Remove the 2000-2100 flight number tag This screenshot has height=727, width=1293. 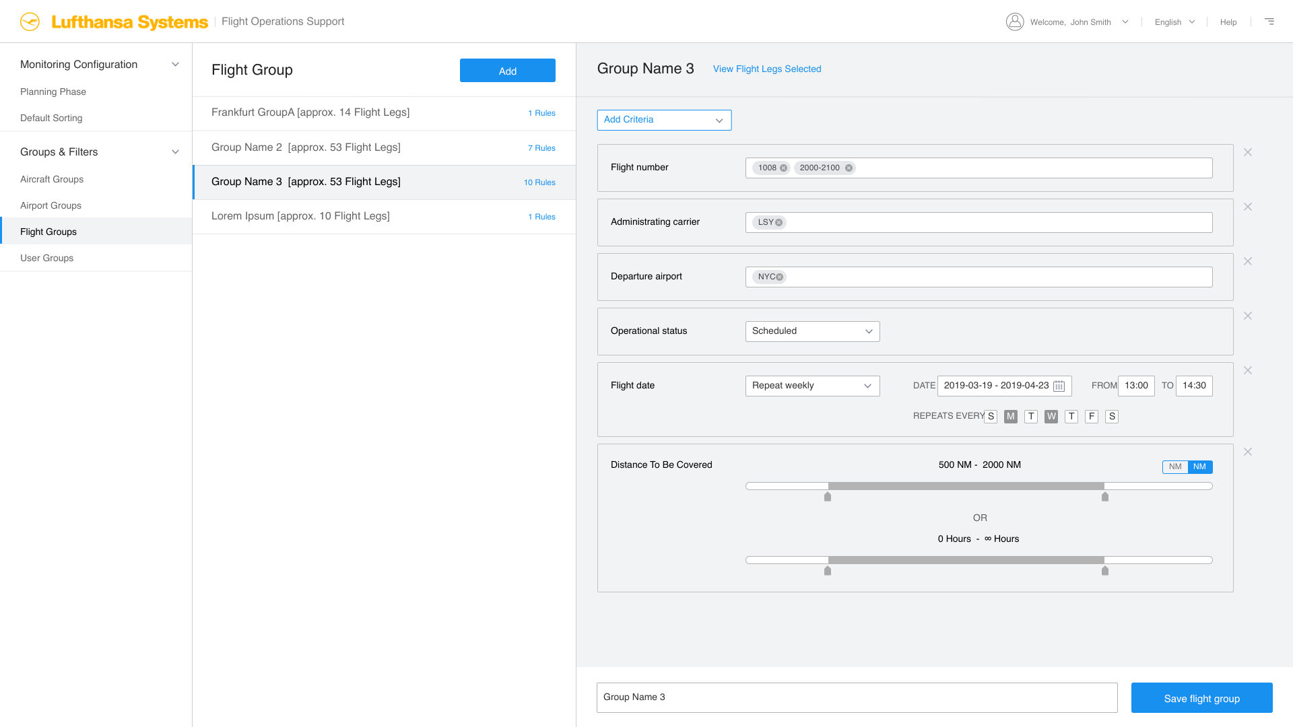[849, 168]
